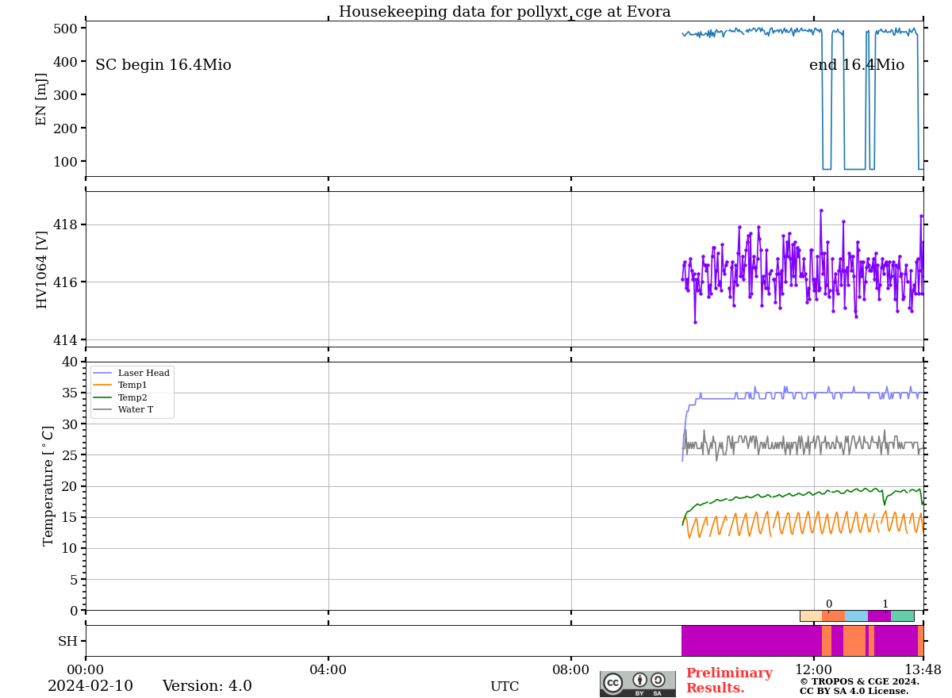
Task: Click the 08:00 time tick label
Action: 571,670
